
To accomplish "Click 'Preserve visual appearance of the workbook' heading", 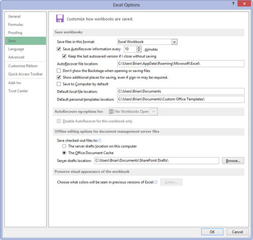I will 92,172.
